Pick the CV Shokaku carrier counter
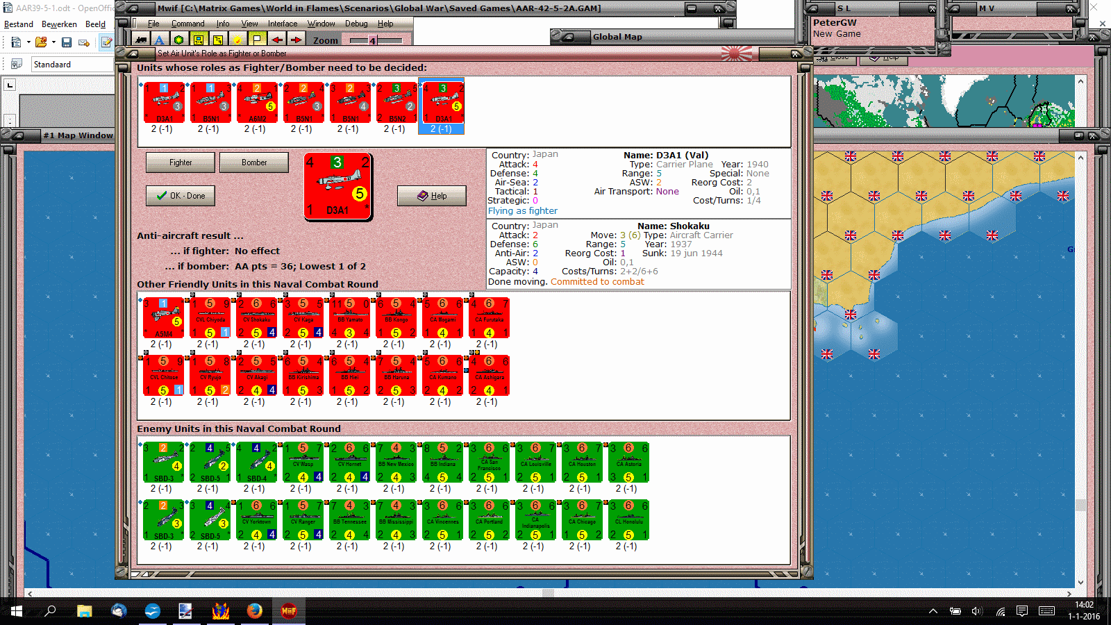This screenshot has width=1111, height=625. coord(257,318)
